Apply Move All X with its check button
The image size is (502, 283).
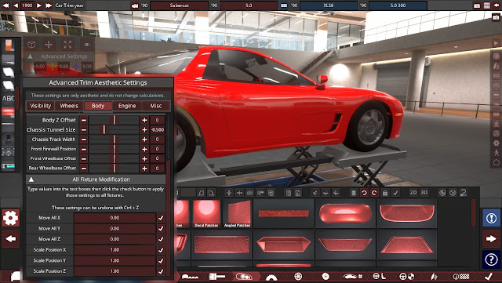(x=161, y=218)
